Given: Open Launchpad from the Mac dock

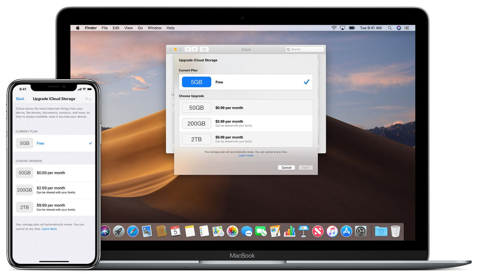Looking at the screenshot, I should tap(119, 231).
